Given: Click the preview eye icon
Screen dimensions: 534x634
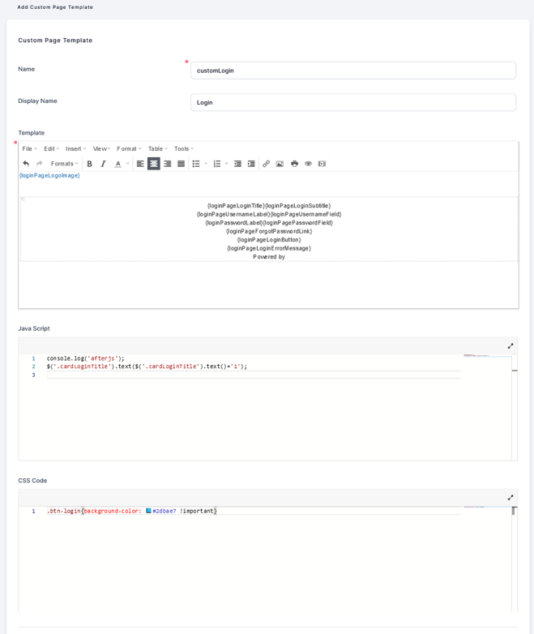Looking at the screenshot, I should click(x=308, y=164).
